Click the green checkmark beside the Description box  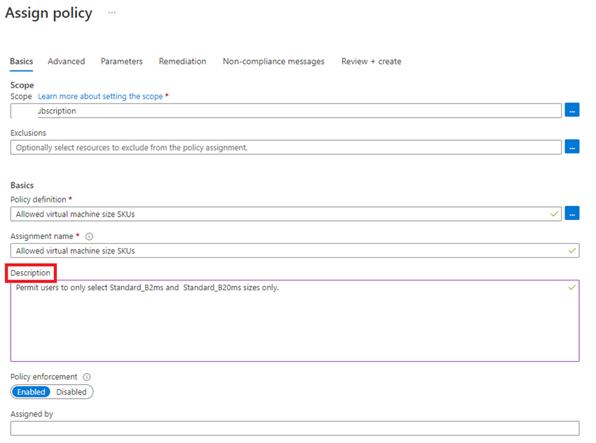click(x=573, y=286)
